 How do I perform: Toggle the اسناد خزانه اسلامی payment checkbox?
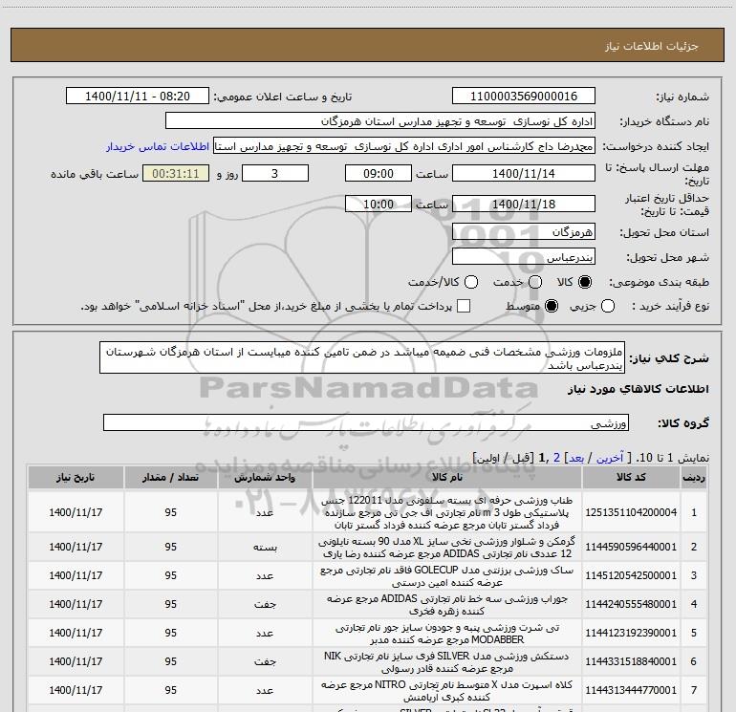[x=464, y=306]
